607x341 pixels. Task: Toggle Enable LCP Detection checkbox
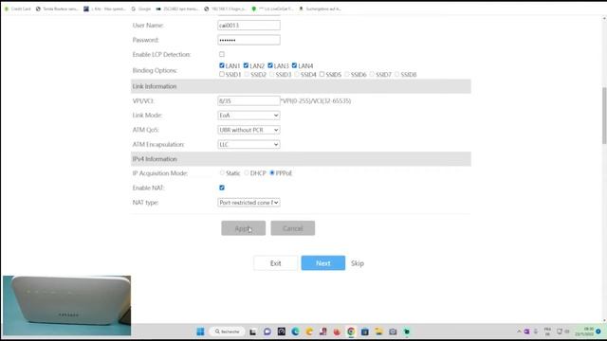[x=222, y=54]
